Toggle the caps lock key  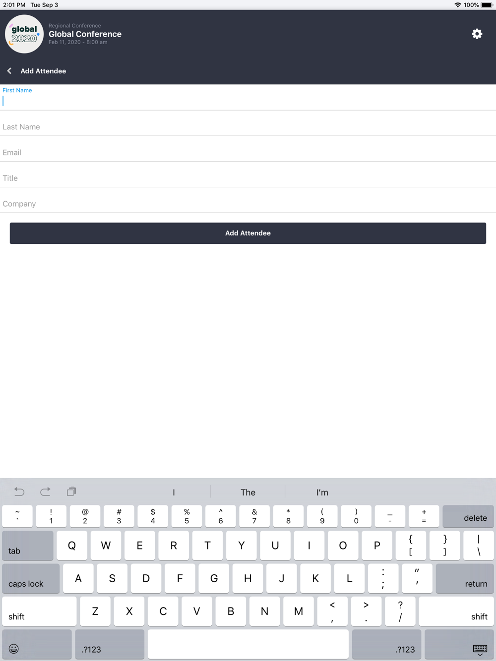pyautogui.click(x=31, y=578)
